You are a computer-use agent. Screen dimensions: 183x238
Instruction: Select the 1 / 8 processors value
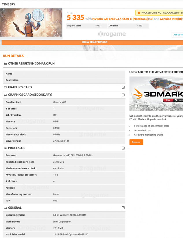(56, 175)
